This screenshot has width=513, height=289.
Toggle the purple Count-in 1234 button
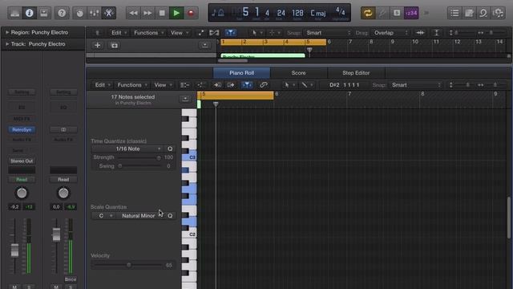click(x=411, y=13)
